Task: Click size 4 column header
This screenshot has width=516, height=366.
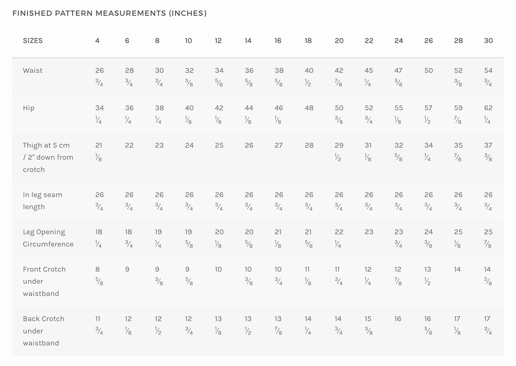Action: [x=97, y=41]
